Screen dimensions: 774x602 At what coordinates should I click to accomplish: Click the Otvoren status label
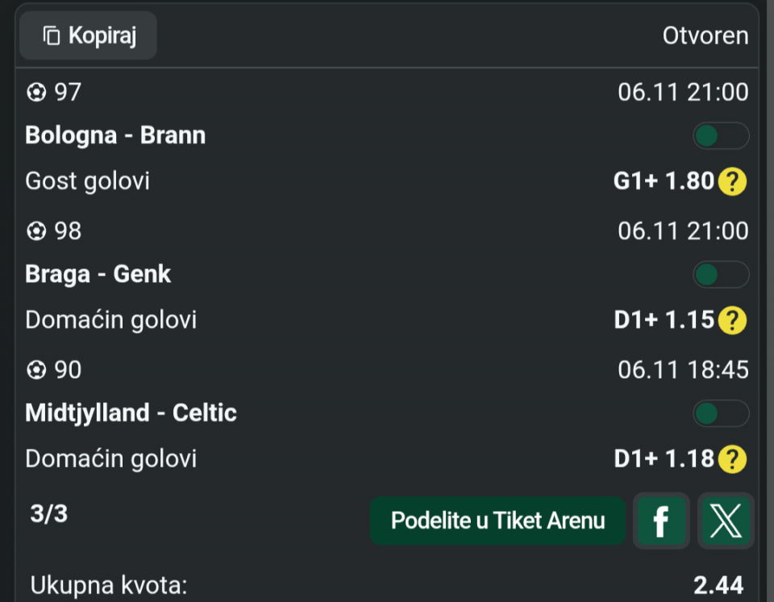coord(705,36)
